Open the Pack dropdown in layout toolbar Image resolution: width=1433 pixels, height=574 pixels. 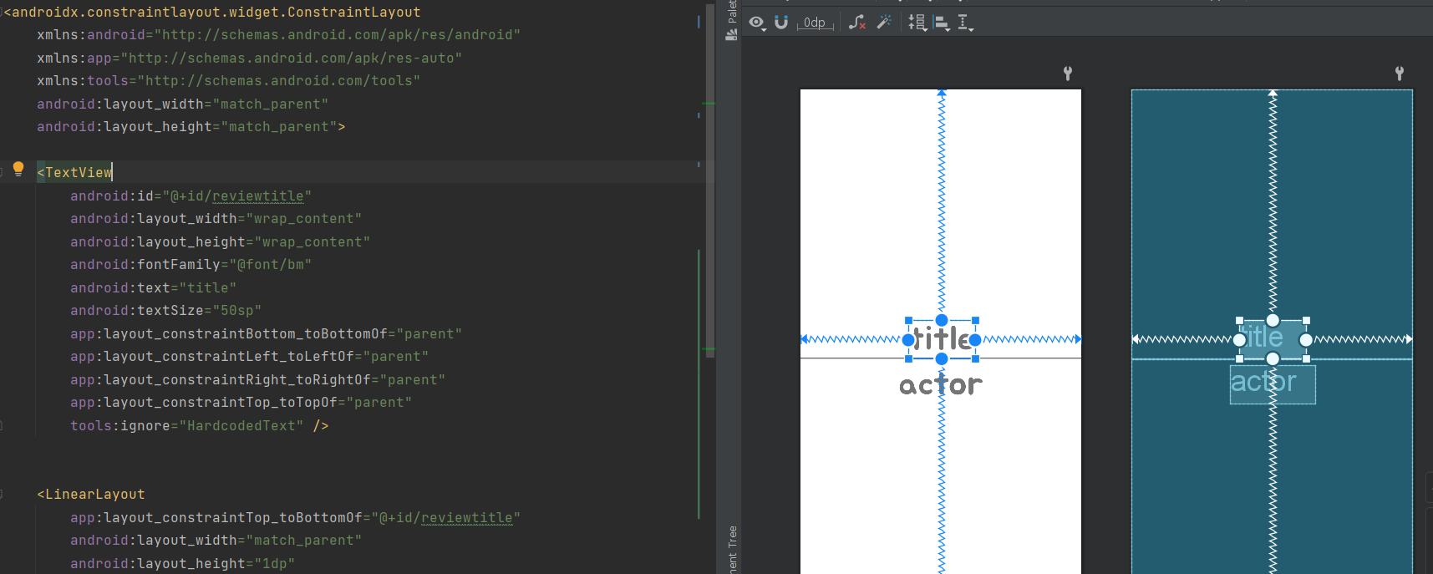click(x=917, y=23)
